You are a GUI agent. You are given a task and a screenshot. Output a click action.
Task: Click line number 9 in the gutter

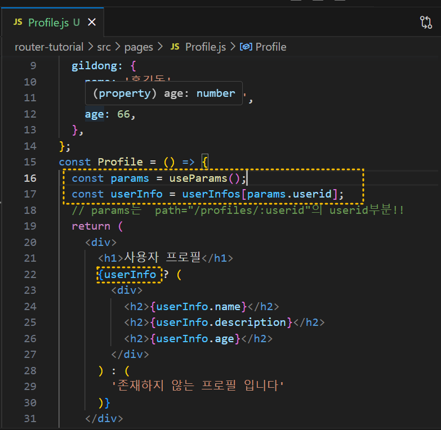(33, 66)
